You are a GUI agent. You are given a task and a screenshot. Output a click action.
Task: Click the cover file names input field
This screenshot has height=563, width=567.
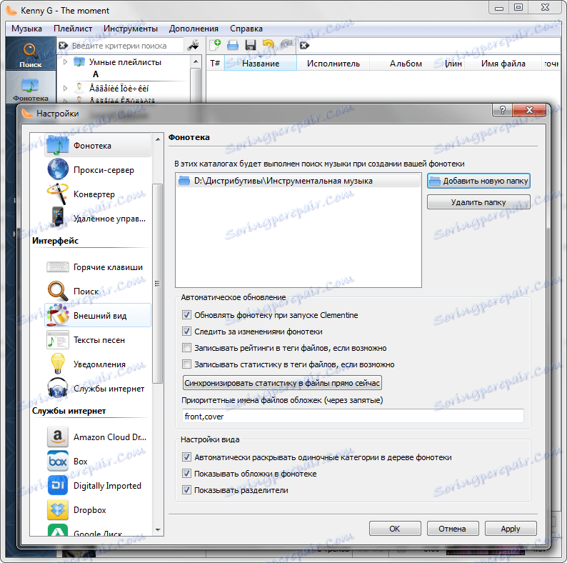point(353,416)
